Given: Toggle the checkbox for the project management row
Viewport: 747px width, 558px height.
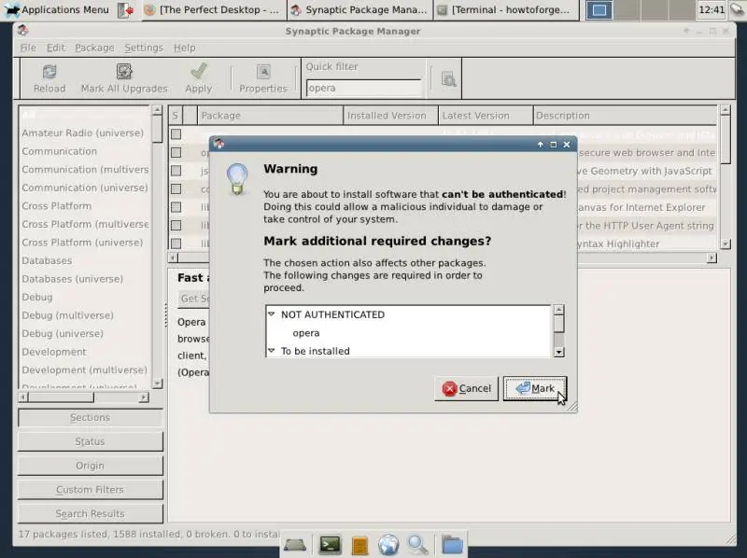Looking at the screenshot, I should [176, 189].
